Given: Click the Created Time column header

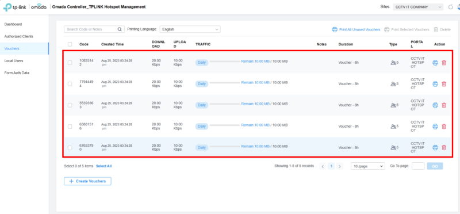Looking at the screenshot, I should click(x=112, y=44).
